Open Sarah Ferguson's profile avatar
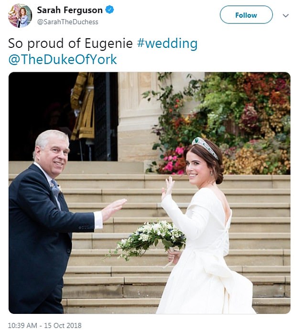This screenshot has width=303, height=334. pyautogui.click(x=20, y=16)
